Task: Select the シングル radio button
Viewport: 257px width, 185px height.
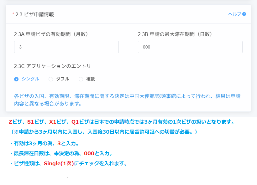Action: [16, 79]
